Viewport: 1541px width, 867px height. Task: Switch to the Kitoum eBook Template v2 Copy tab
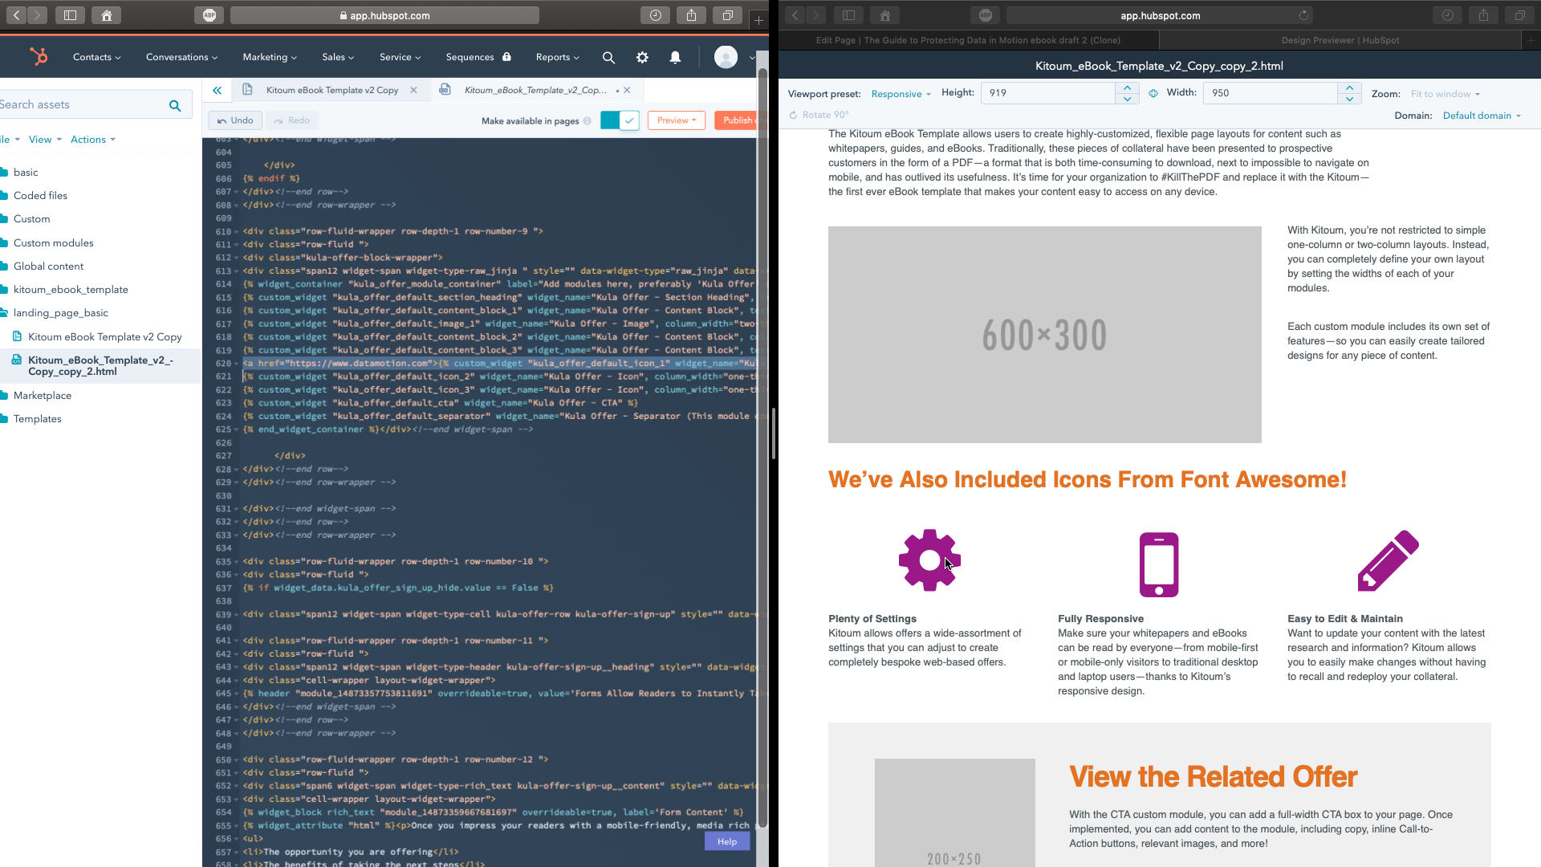[x=331, y=90]
